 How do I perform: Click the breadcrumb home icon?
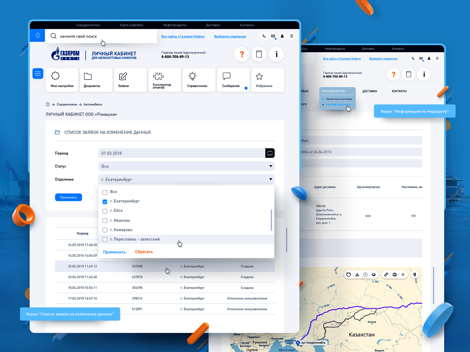(x=48, y=104)
